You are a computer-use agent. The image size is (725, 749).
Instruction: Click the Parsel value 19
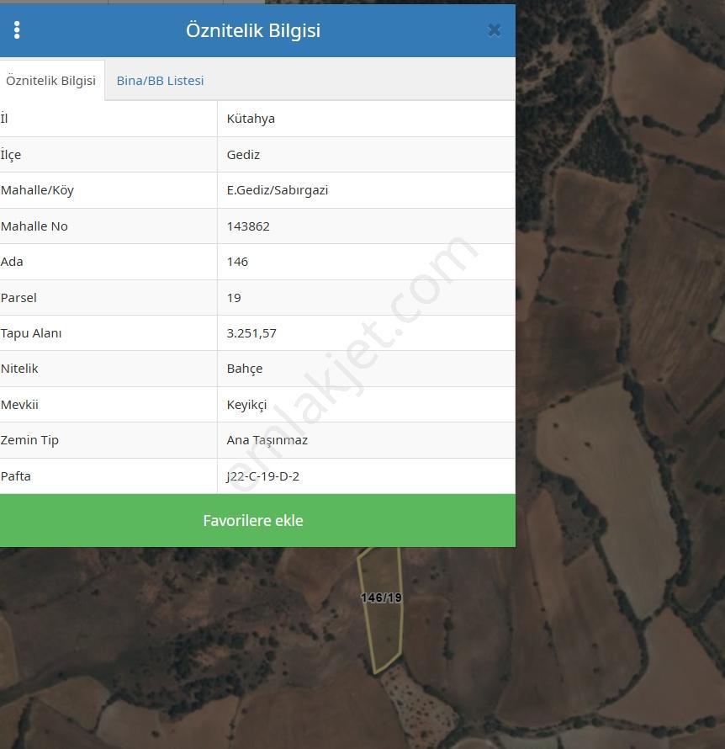[x=233, y=298]
